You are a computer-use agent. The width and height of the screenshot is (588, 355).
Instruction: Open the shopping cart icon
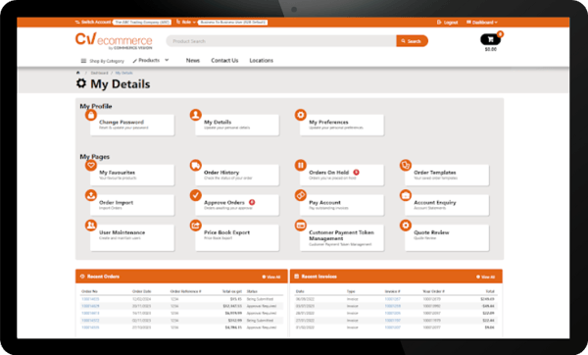490,39
